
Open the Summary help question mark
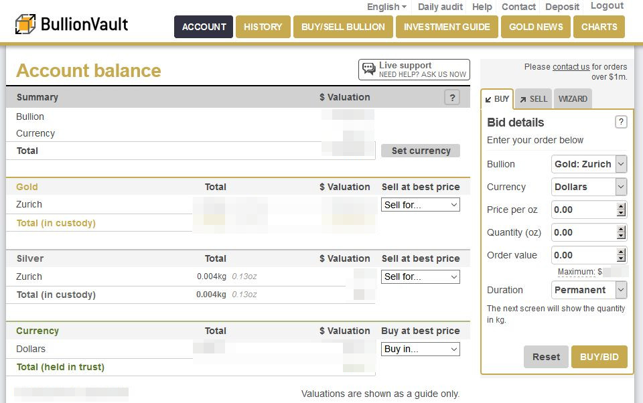pyautogui.click(x=452, y=98)
